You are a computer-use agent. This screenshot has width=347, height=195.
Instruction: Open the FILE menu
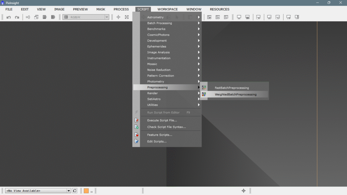[9, 9]
